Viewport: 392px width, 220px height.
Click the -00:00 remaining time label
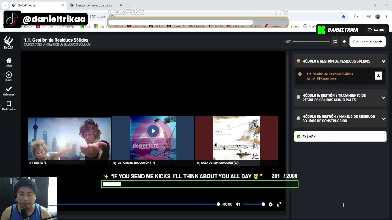coord(227,204)
